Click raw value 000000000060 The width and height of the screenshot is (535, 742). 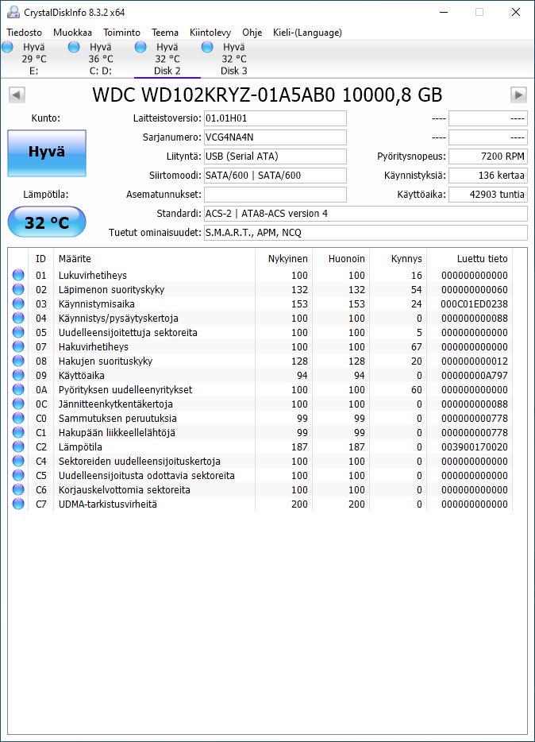[474, 290]
